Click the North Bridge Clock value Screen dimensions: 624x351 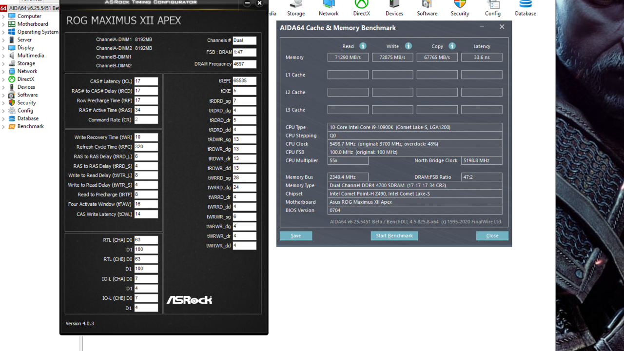coord(482,160)
